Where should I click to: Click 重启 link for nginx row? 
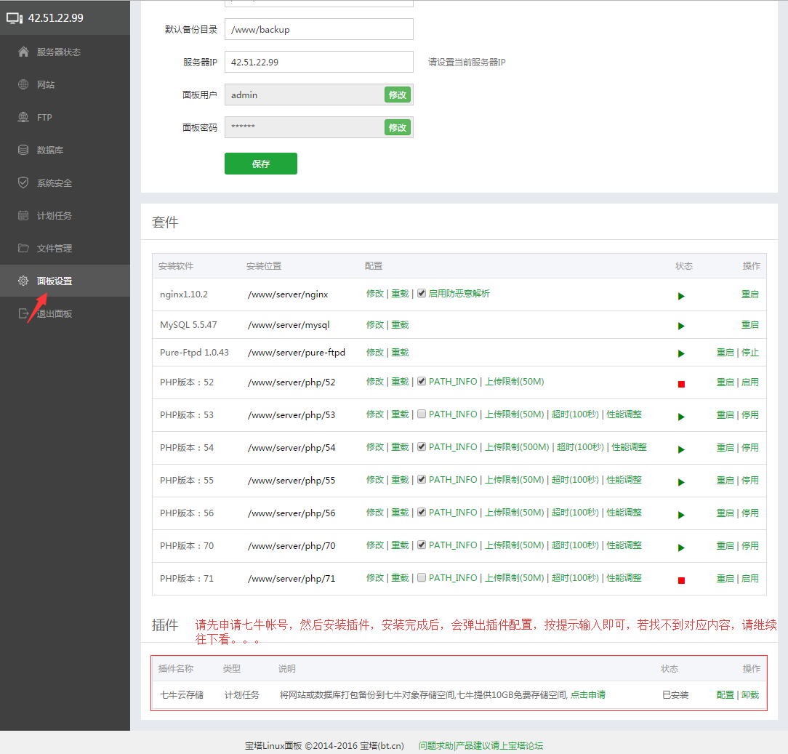(x=749, y=294)
